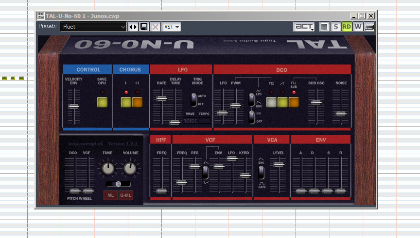Go to previous preset with left arrow
The height and width of the screenshot is (238, 420).
click(131, 27)
